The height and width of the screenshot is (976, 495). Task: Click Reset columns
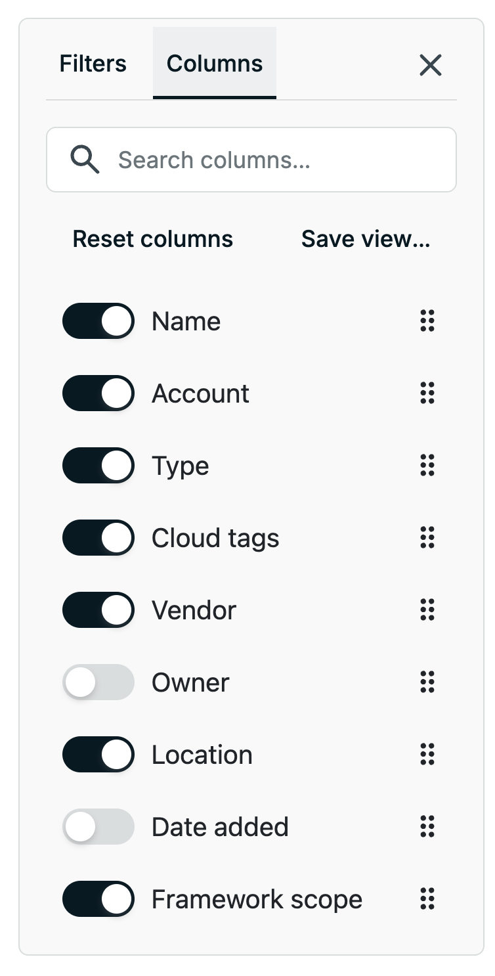click(x=153, y=239)
